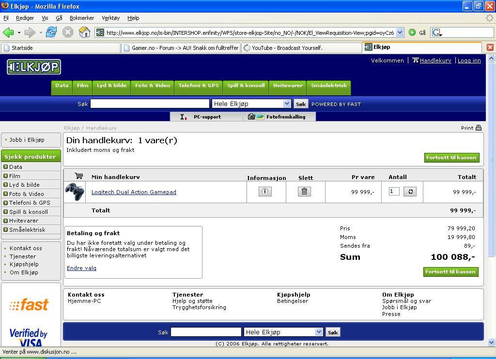Switch to the Gamer.no Forum tab
This screenshot has height=359, width=496.
click(181, 48)
